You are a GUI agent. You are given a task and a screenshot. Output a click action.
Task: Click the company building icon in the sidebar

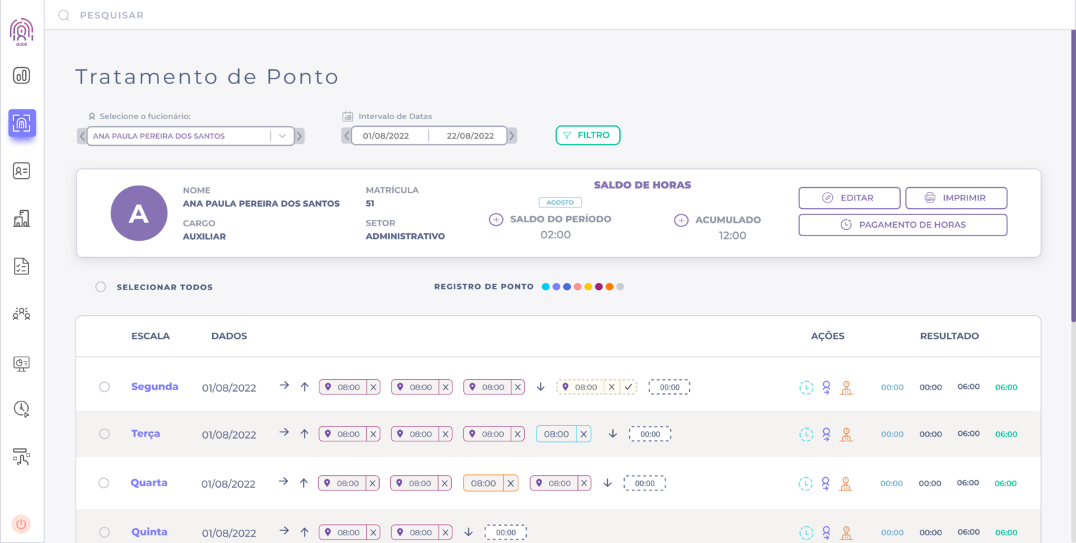[x=21, y=218]
